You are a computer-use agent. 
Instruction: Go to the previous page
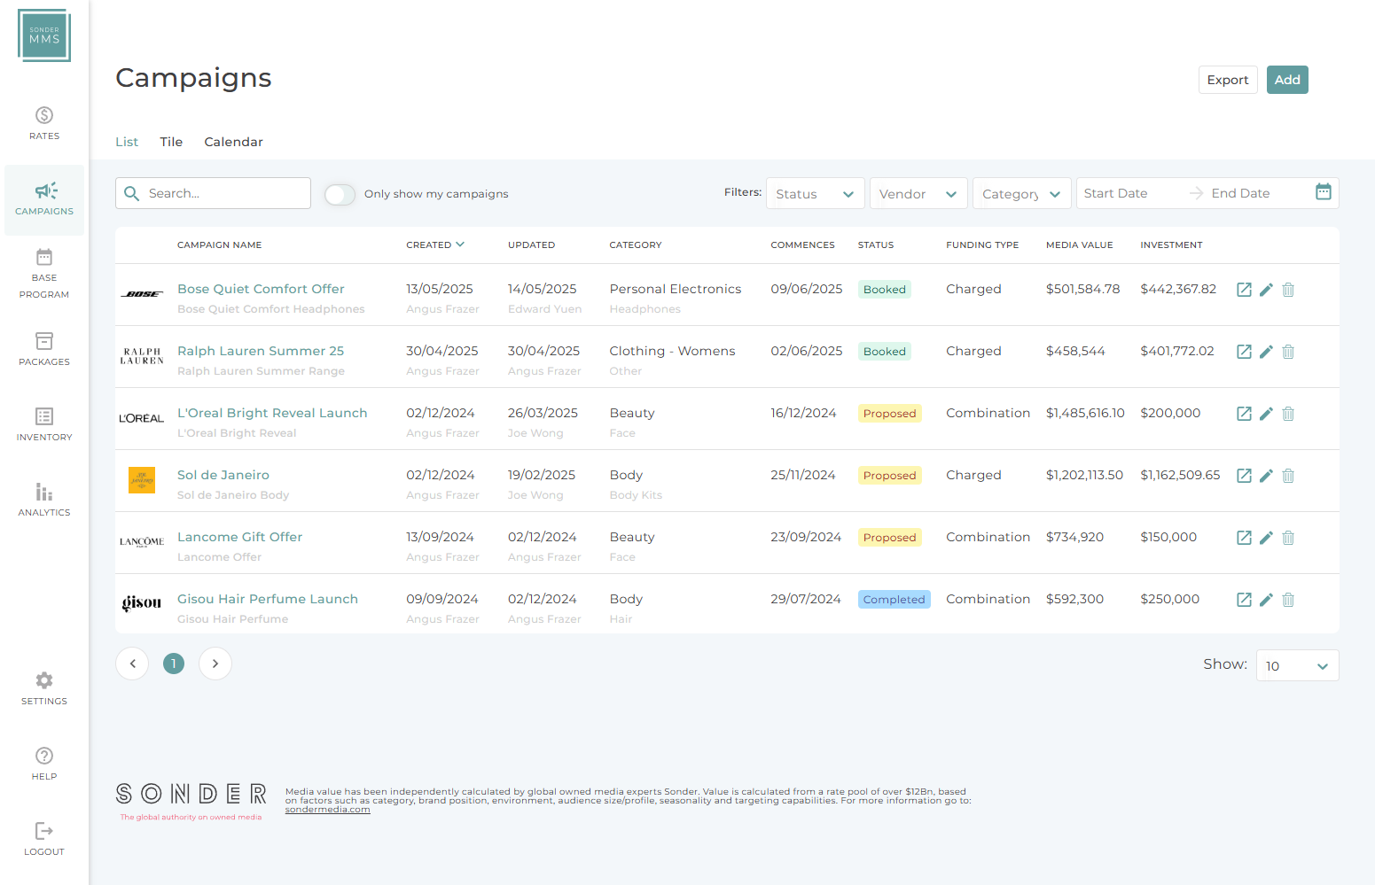pyautogui.click(x=132, y=664)
